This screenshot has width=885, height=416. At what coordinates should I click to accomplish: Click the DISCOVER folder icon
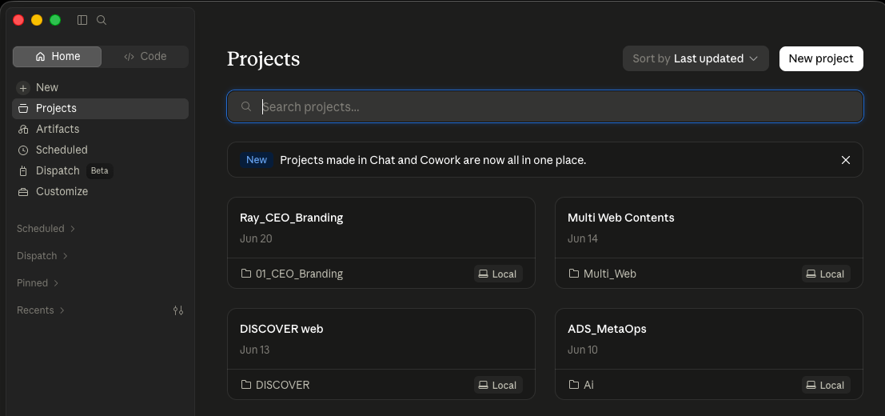246,384
